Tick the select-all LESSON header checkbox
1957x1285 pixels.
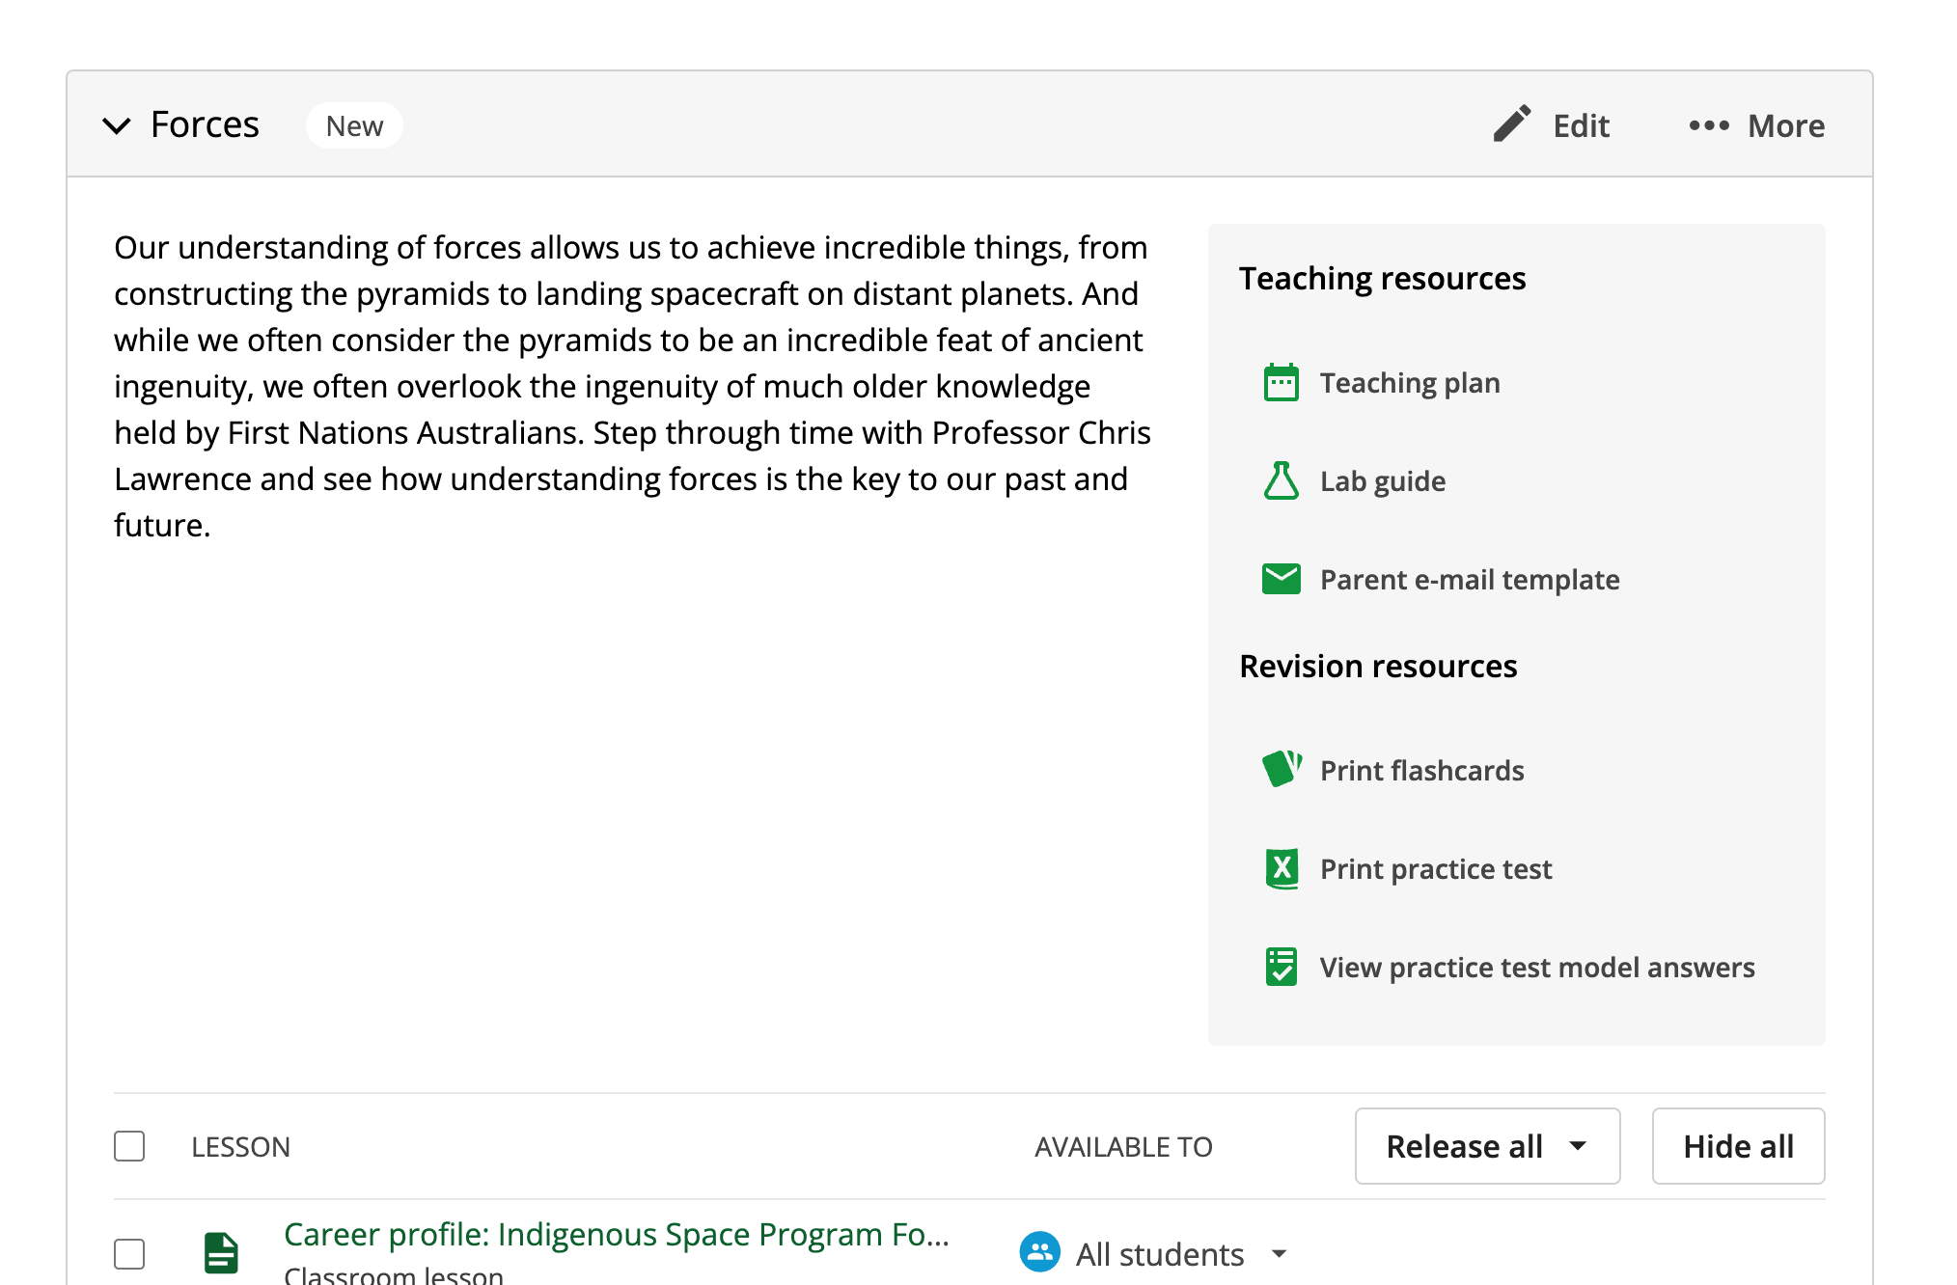coord(129,1146)
